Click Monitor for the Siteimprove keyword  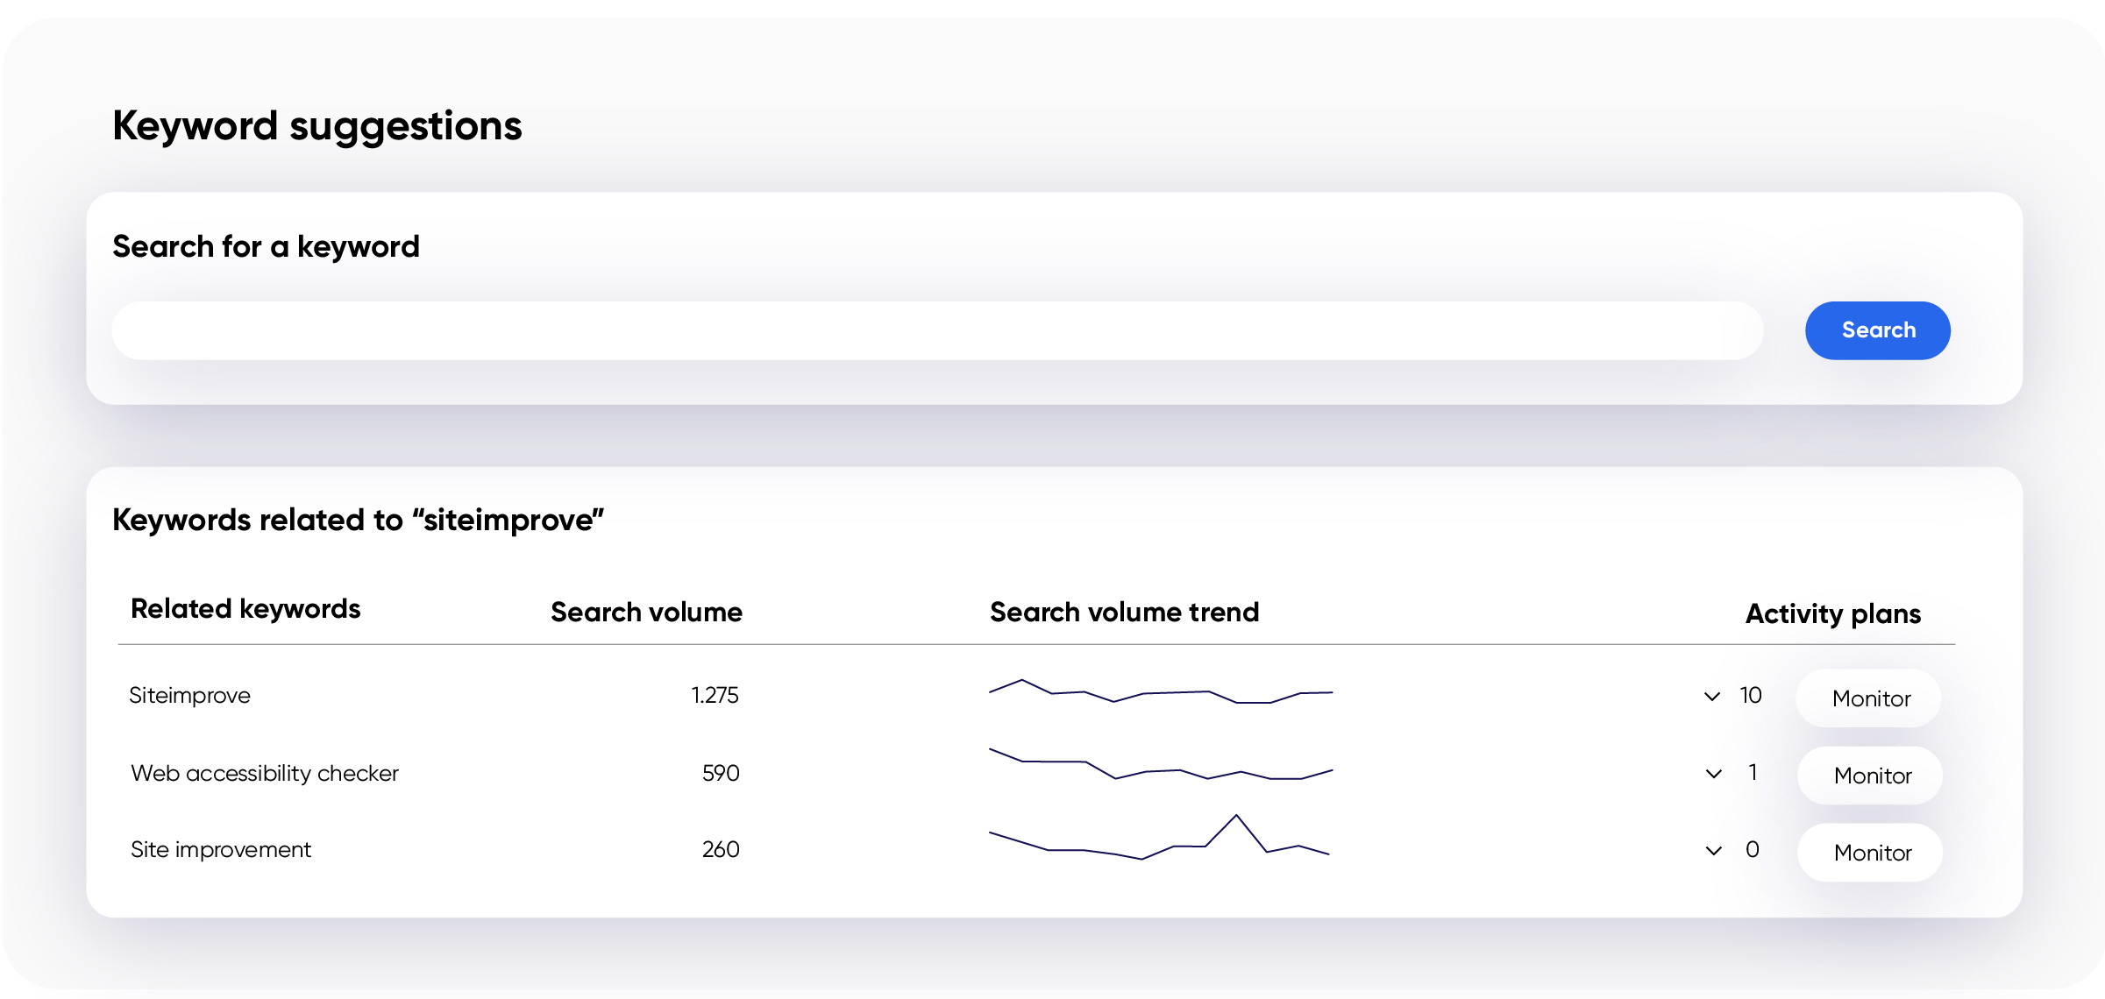1868,698
